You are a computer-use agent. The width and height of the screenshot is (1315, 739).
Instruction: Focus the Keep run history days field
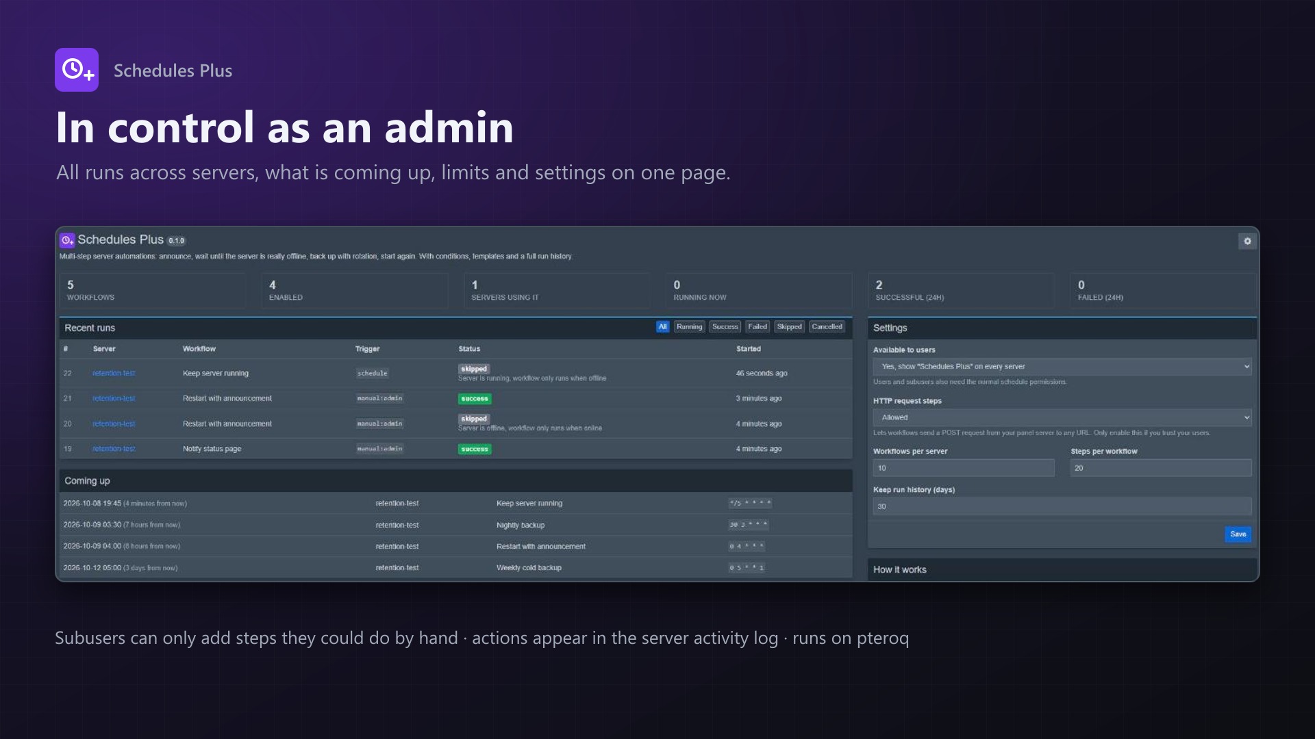pos(1062,506)
